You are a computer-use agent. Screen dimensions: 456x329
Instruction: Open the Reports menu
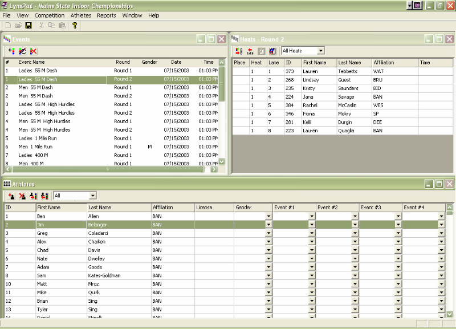(107, 15)
